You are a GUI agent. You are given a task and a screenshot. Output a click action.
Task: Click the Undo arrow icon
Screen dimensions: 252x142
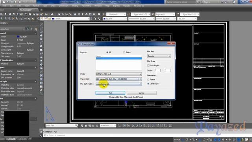click(x=46, y=14)
